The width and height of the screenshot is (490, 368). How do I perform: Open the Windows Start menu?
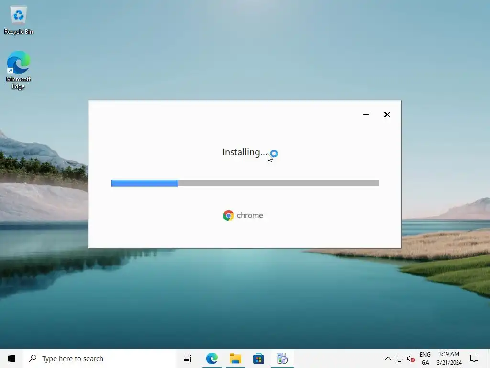tap(11, 358)
